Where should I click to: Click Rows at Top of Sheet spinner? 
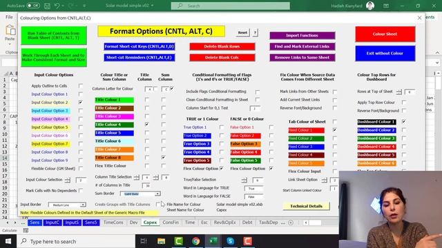(x=398, y=92)
